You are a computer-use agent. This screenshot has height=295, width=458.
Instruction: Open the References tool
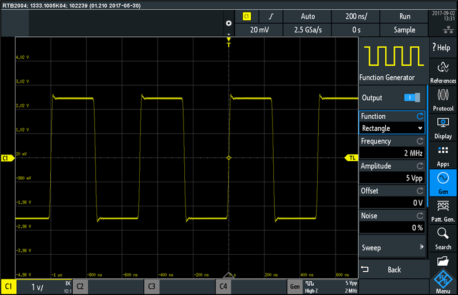pos(443,72)
